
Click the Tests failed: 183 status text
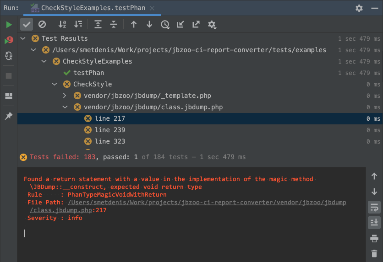(62, 157)
